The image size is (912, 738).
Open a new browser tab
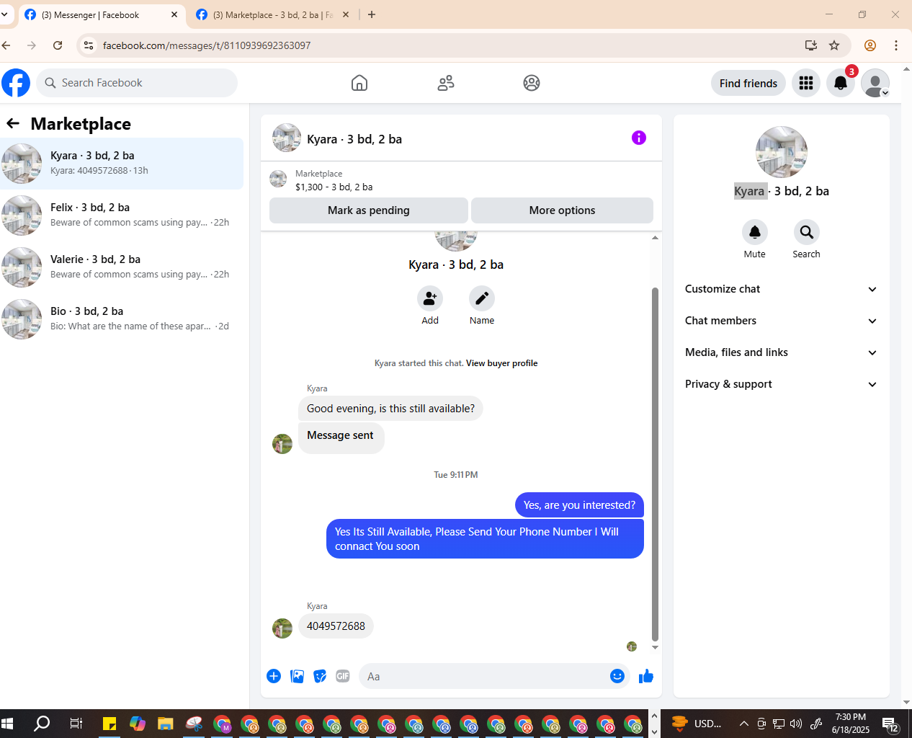(372, 14)
